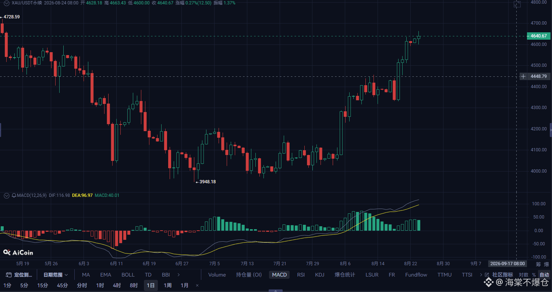The width and height of the screenshot is (552, 292).
Task: Toggle the MACD sub-indicator off
Action: tap(279, 275)
